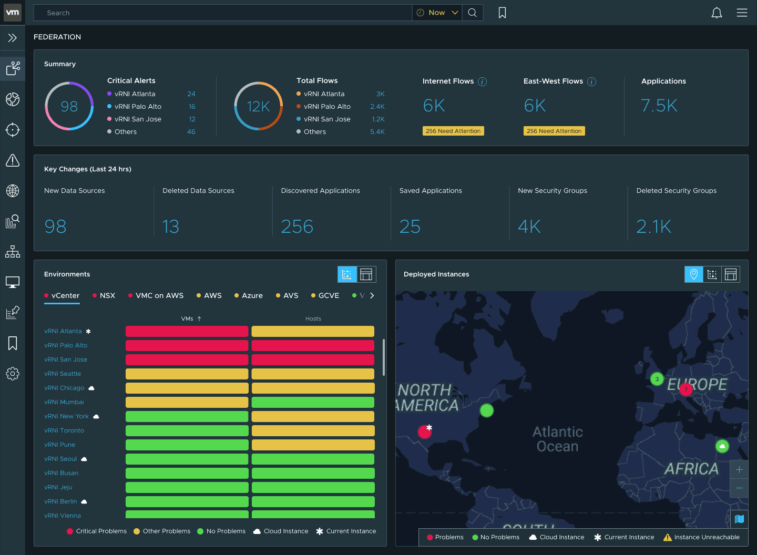Click the 7.5K Applications value
This screenshot has width=757, height=555.
659,106
